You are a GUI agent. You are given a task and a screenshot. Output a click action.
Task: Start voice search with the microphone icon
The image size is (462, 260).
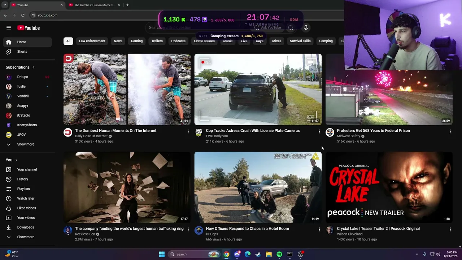306,27
